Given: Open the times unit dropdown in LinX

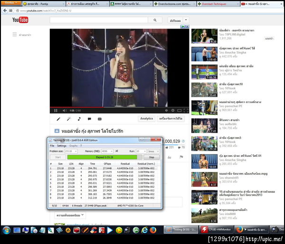Looking at the screenshot, I should pyautogui.click(x=153, y=151).
